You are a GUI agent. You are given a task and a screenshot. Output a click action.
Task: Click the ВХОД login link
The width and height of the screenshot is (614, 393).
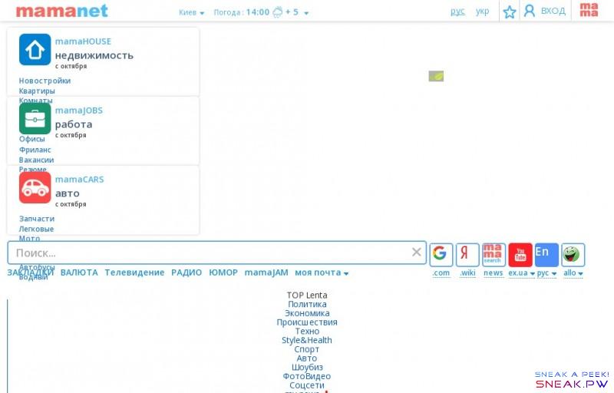point(553,11)
